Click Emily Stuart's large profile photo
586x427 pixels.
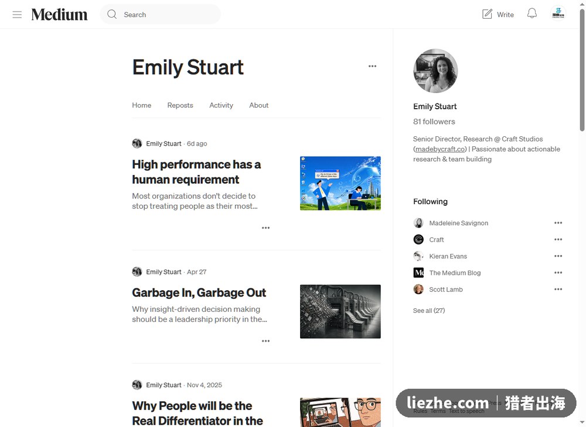tap(435, 71)
